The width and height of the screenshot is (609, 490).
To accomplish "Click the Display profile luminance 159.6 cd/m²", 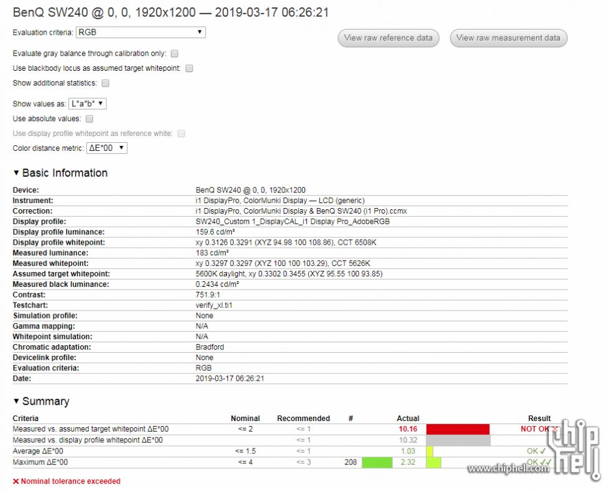I will (215, 232).
